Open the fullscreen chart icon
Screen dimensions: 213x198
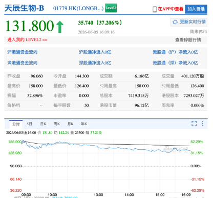pyautogui.click(x=194, y=124)
